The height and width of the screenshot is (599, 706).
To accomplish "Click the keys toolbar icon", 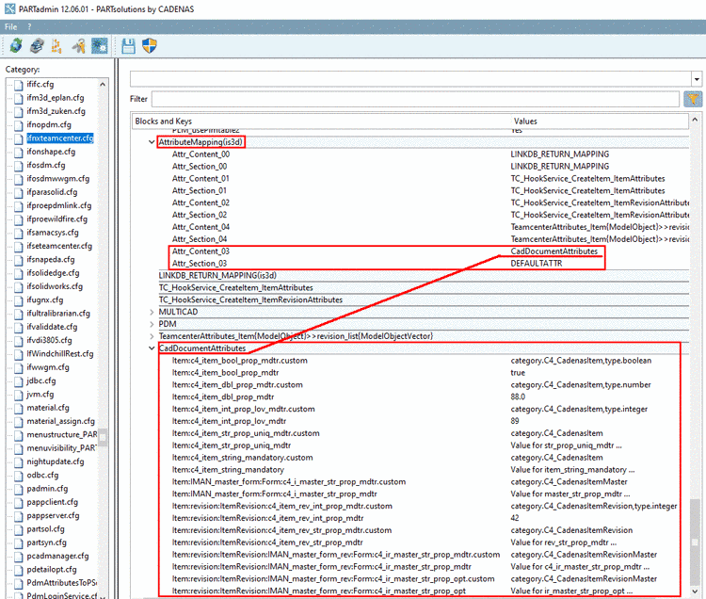I will pos(78,45).
